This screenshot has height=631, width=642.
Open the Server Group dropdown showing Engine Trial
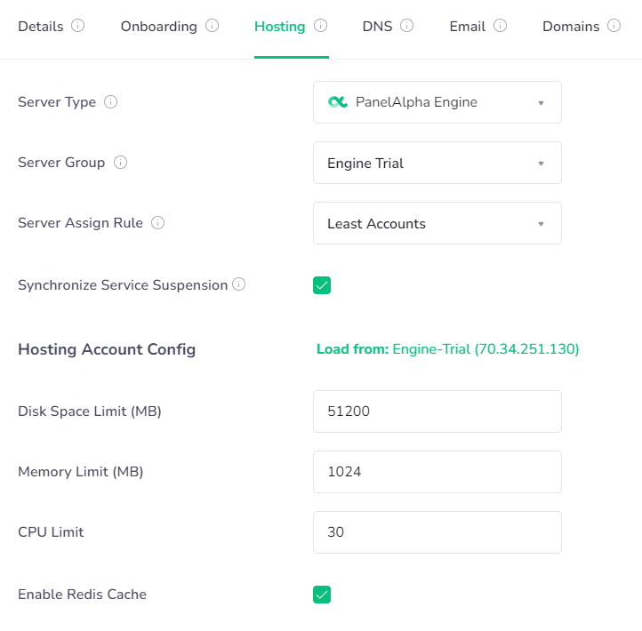tap(437, 163)
